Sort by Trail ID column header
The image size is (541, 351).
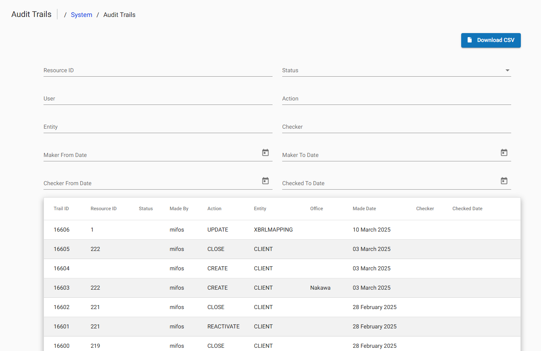(61, 209)
